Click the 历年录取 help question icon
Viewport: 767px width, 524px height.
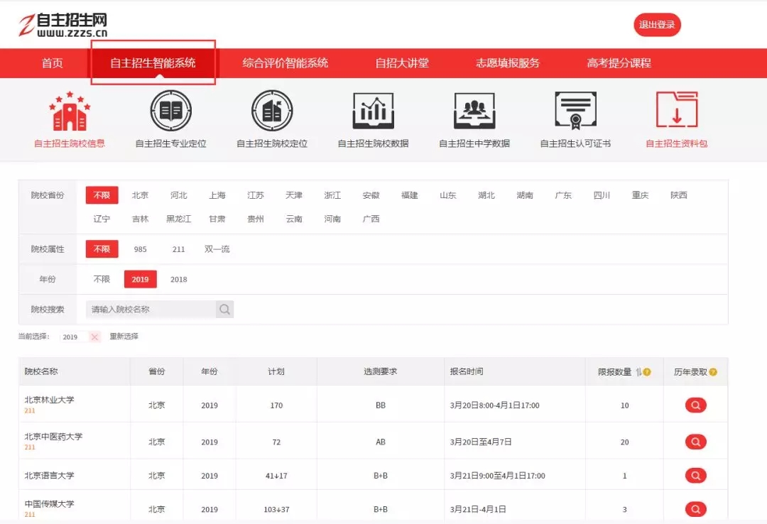(713, 372)
